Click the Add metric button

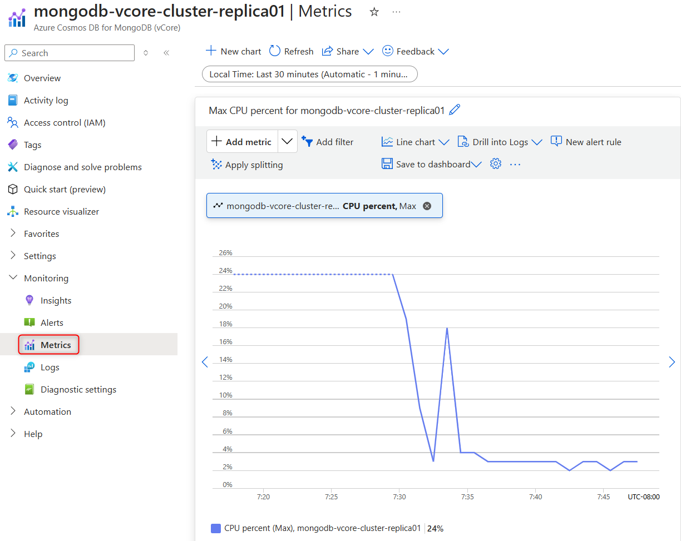[x=242, y=141]
